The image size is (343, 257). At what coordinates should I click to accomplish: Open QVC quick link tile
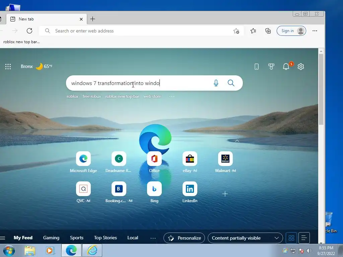tap(83, 192)
